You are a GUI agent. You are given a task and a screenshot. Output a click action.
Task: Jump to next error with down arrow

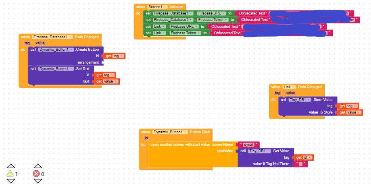tap(38, 181)
